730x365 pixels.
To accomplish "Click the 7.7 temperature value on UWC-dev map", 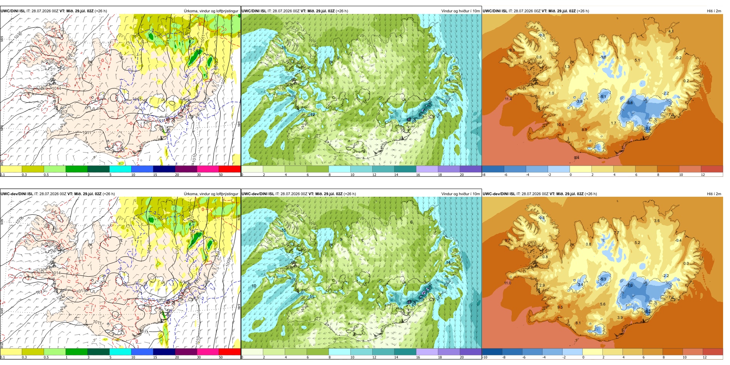I will [617, 233].
